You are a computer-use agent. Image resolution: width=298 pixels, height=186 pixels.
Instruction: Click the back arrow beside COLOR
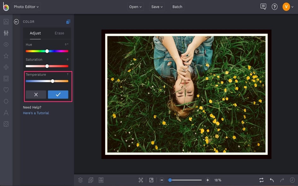(x=16, y=22)
